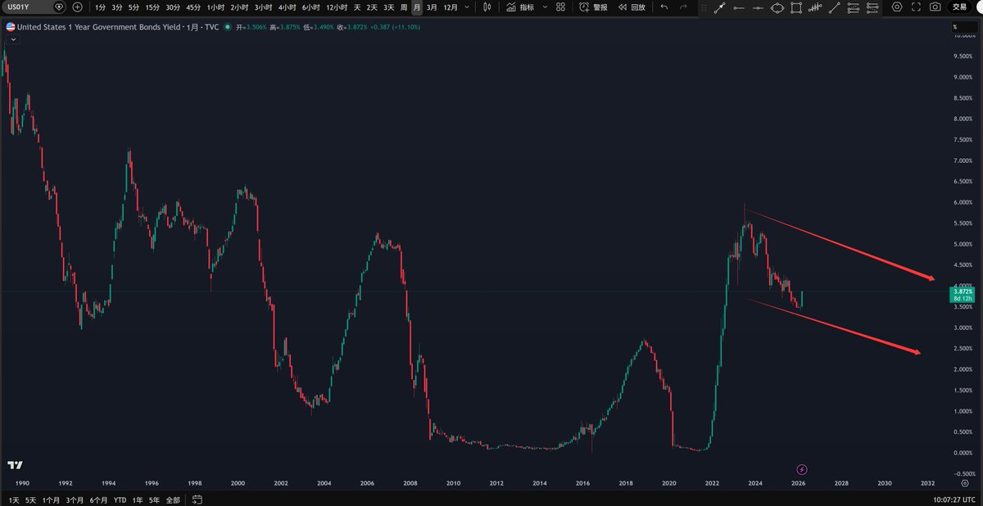
Task: Undo the last chart action
Action: 664,7
